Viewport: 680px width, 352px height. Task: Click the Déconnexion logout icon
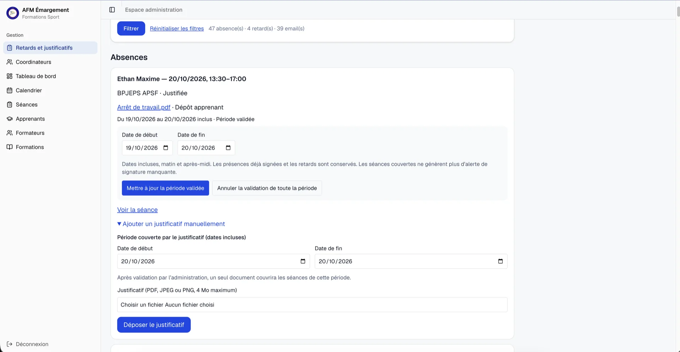[10, 344]
